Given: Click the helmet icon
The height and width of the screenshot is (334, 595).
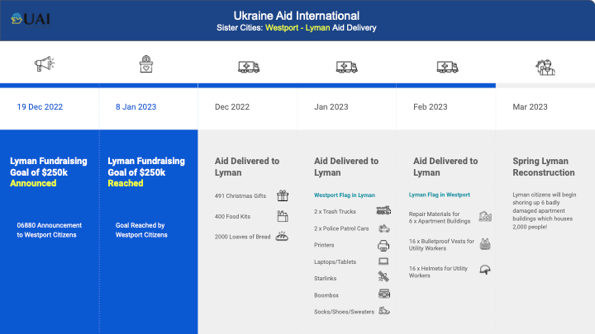Looking at the screenshot, I should point(485,270).
